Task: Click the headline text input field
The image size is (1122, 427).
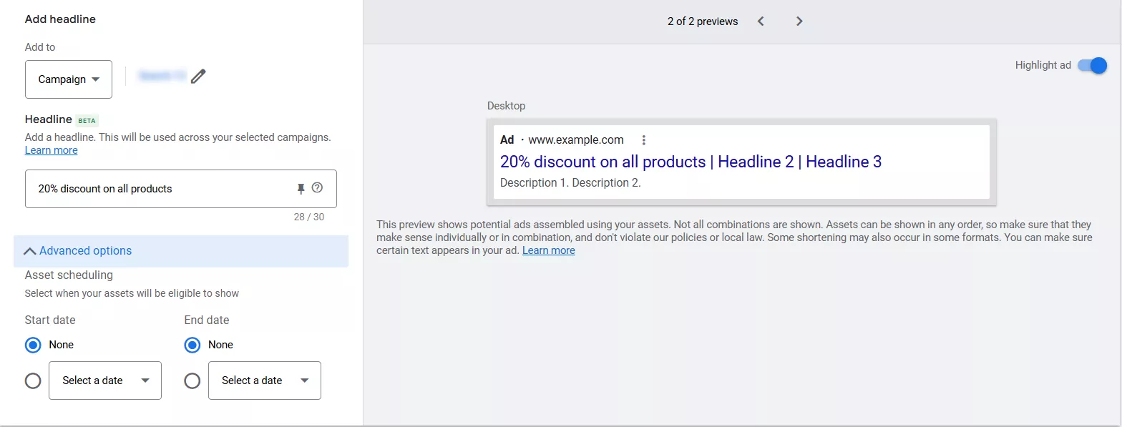Action: click(157, 189)
